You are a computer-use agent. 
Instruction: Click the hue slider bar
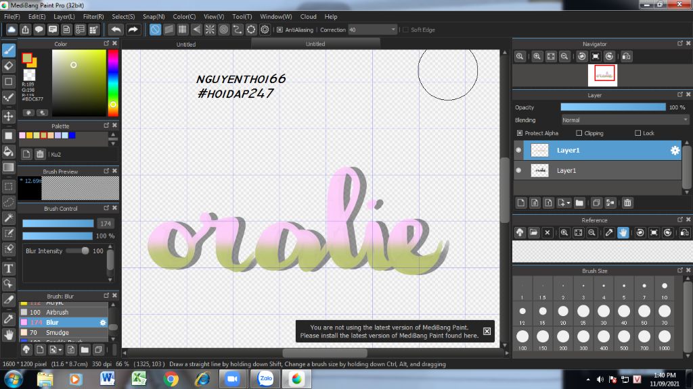[113, 83]
